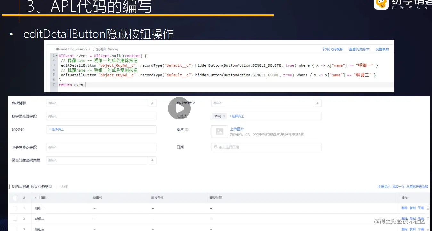
Task: Open the 日期 date picker field
Action: pos(266,147)
